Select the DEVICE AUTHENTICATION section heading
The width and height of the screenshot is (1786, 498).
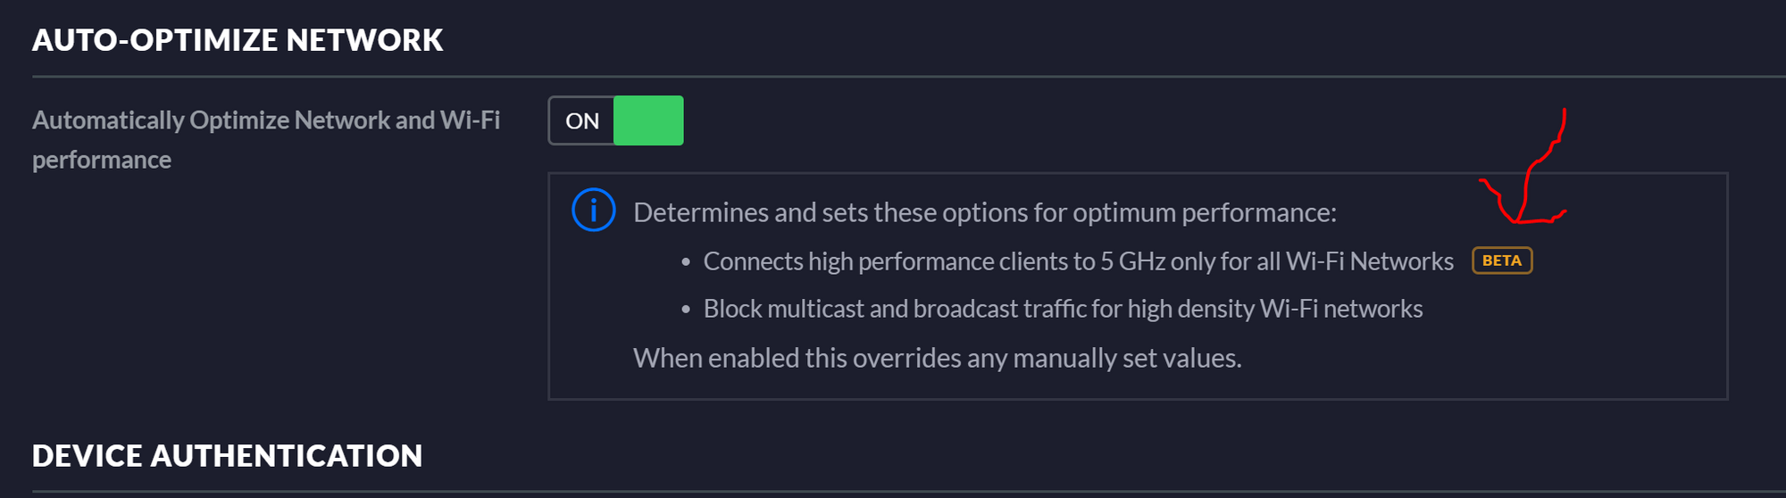228,456
